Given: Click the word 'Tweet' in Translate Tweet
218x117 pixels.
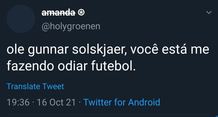Looking at the screenshot, I should (x=53, y=86).
